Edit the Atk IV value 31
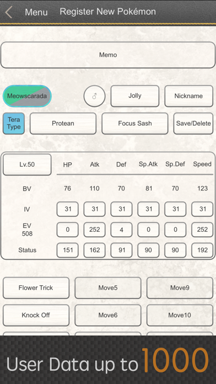The height and width of the screenshot is (384, 216). pos(94,209)
